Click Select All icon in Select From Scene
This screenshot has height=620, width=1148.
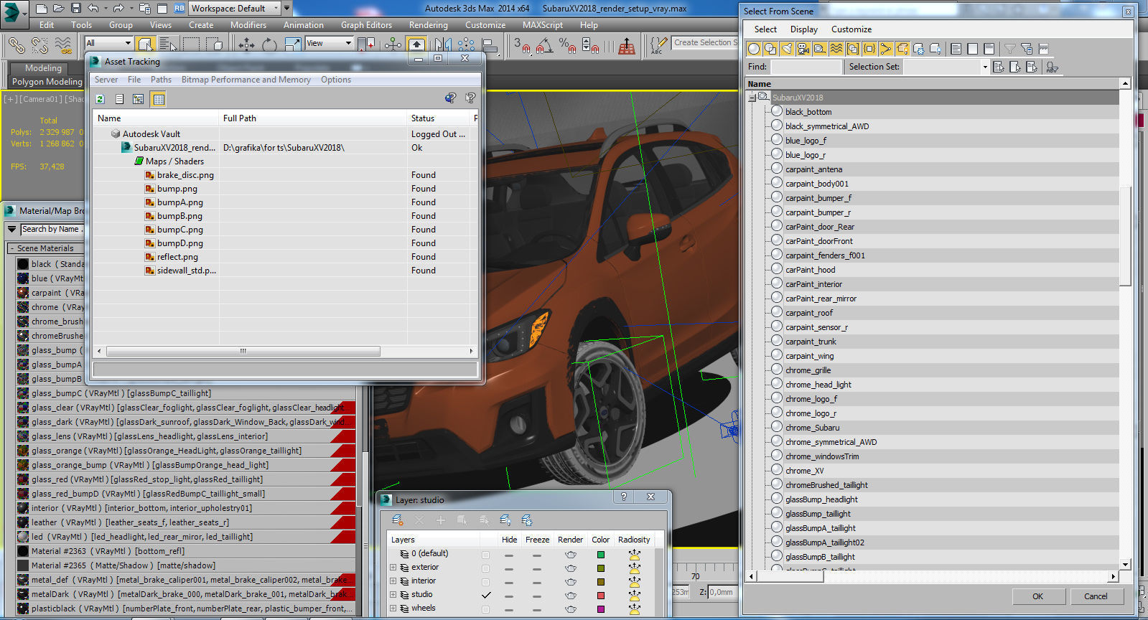pyautogui.click(x=956, y=49)
